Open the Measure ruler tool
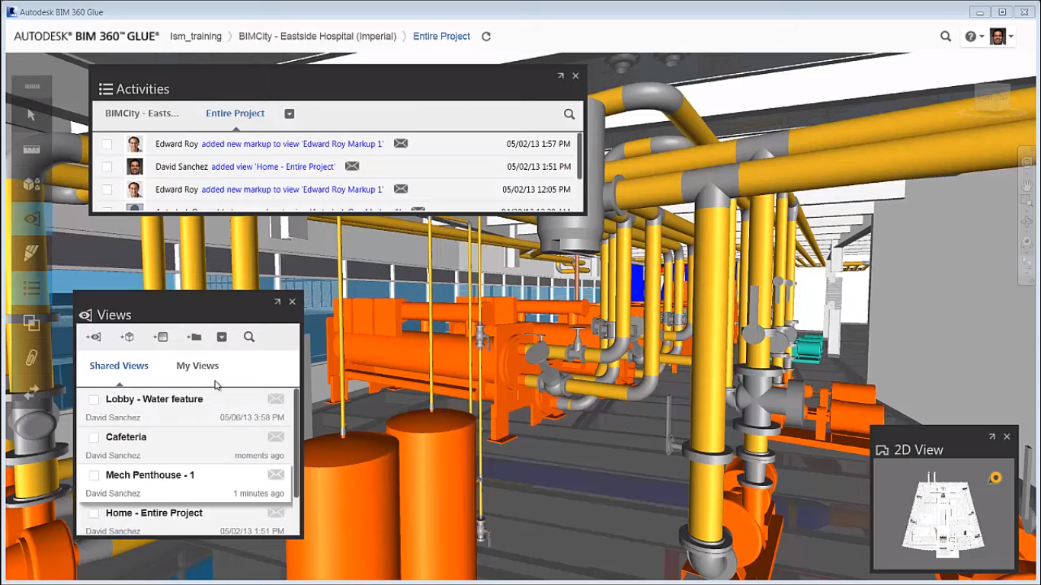 tap(31, 149)
